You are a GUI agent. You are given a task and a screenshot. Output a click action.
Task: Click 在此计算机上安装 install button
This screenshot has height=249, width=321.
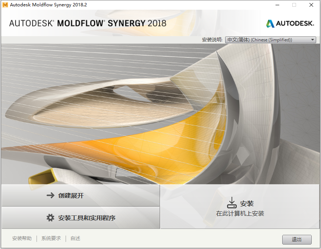(x=240, y=207)
